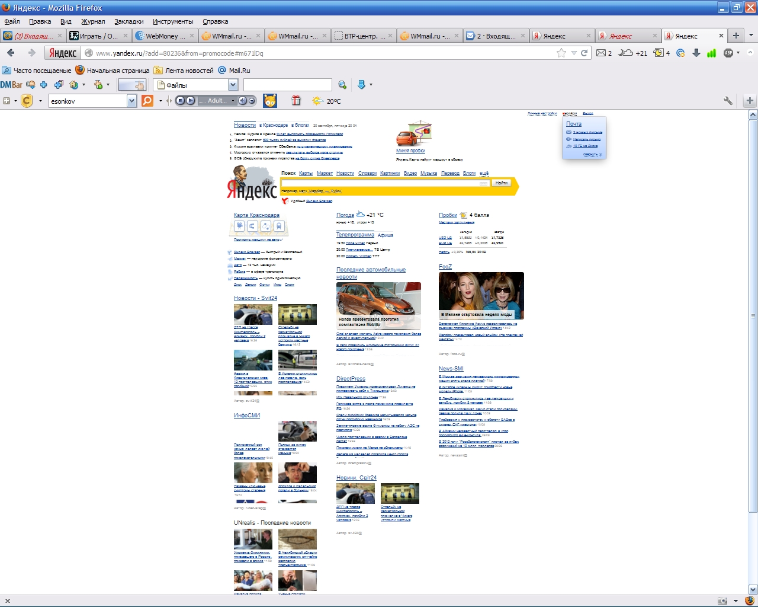
Task: Switch to the WebMoney tab
Action: point(165,36)
